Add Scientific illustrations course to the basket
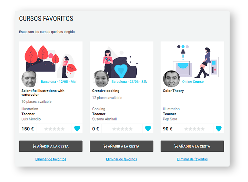Viewport: 248px width, 182px height. click(x=51, y=146)
